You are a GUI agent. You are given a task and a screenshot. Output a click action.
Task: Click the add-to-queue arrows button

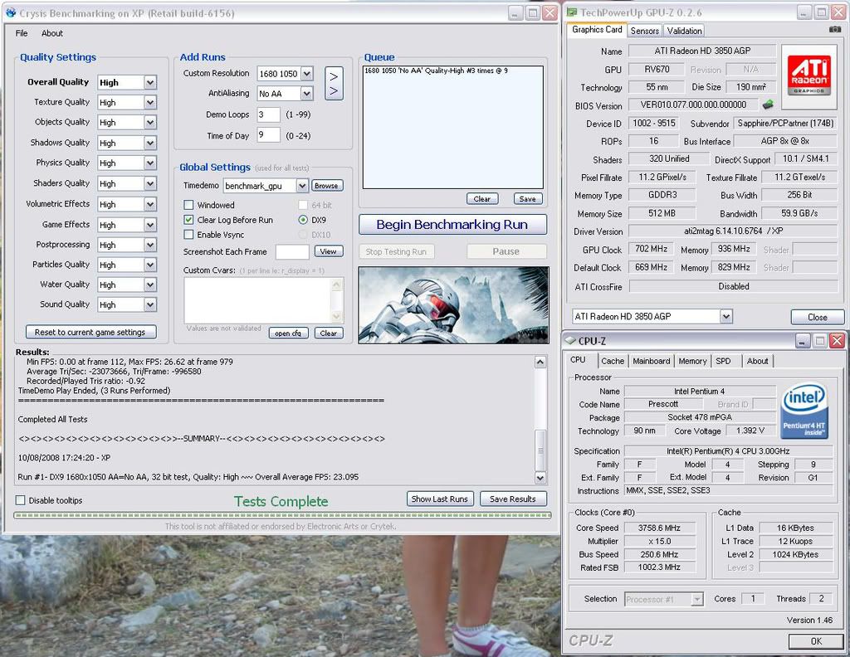[x=333, y=83]
